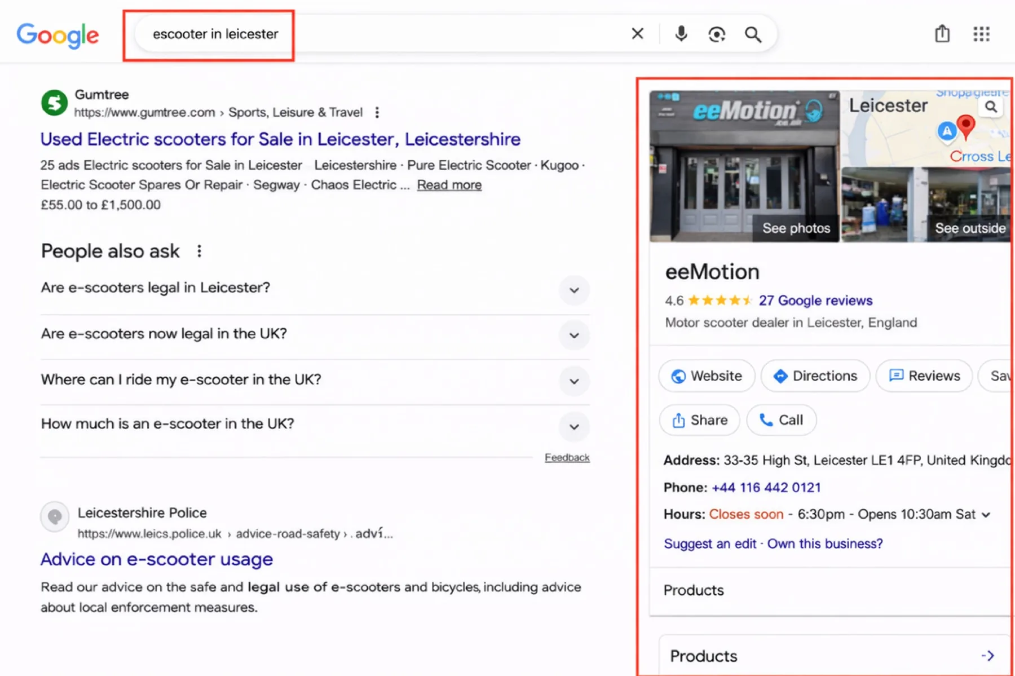Click the Website button
The image size is (1015, 676).
707,376
